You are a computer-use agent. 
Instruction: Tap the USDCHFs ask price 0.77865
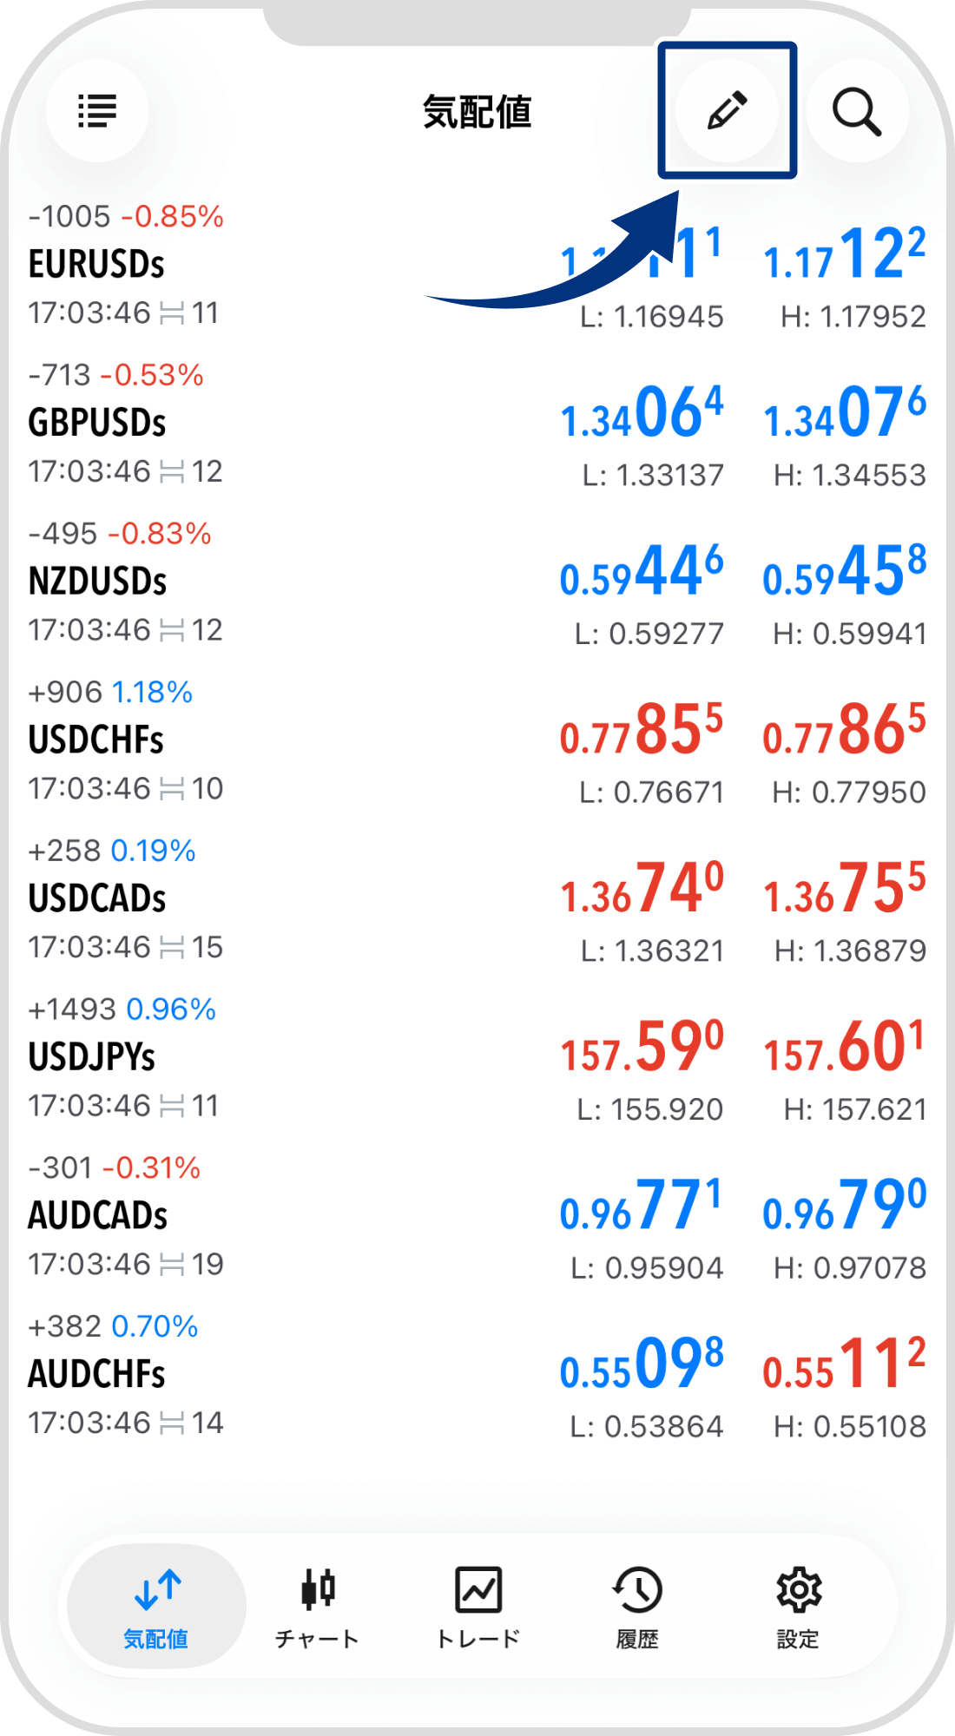pos(844,731)
